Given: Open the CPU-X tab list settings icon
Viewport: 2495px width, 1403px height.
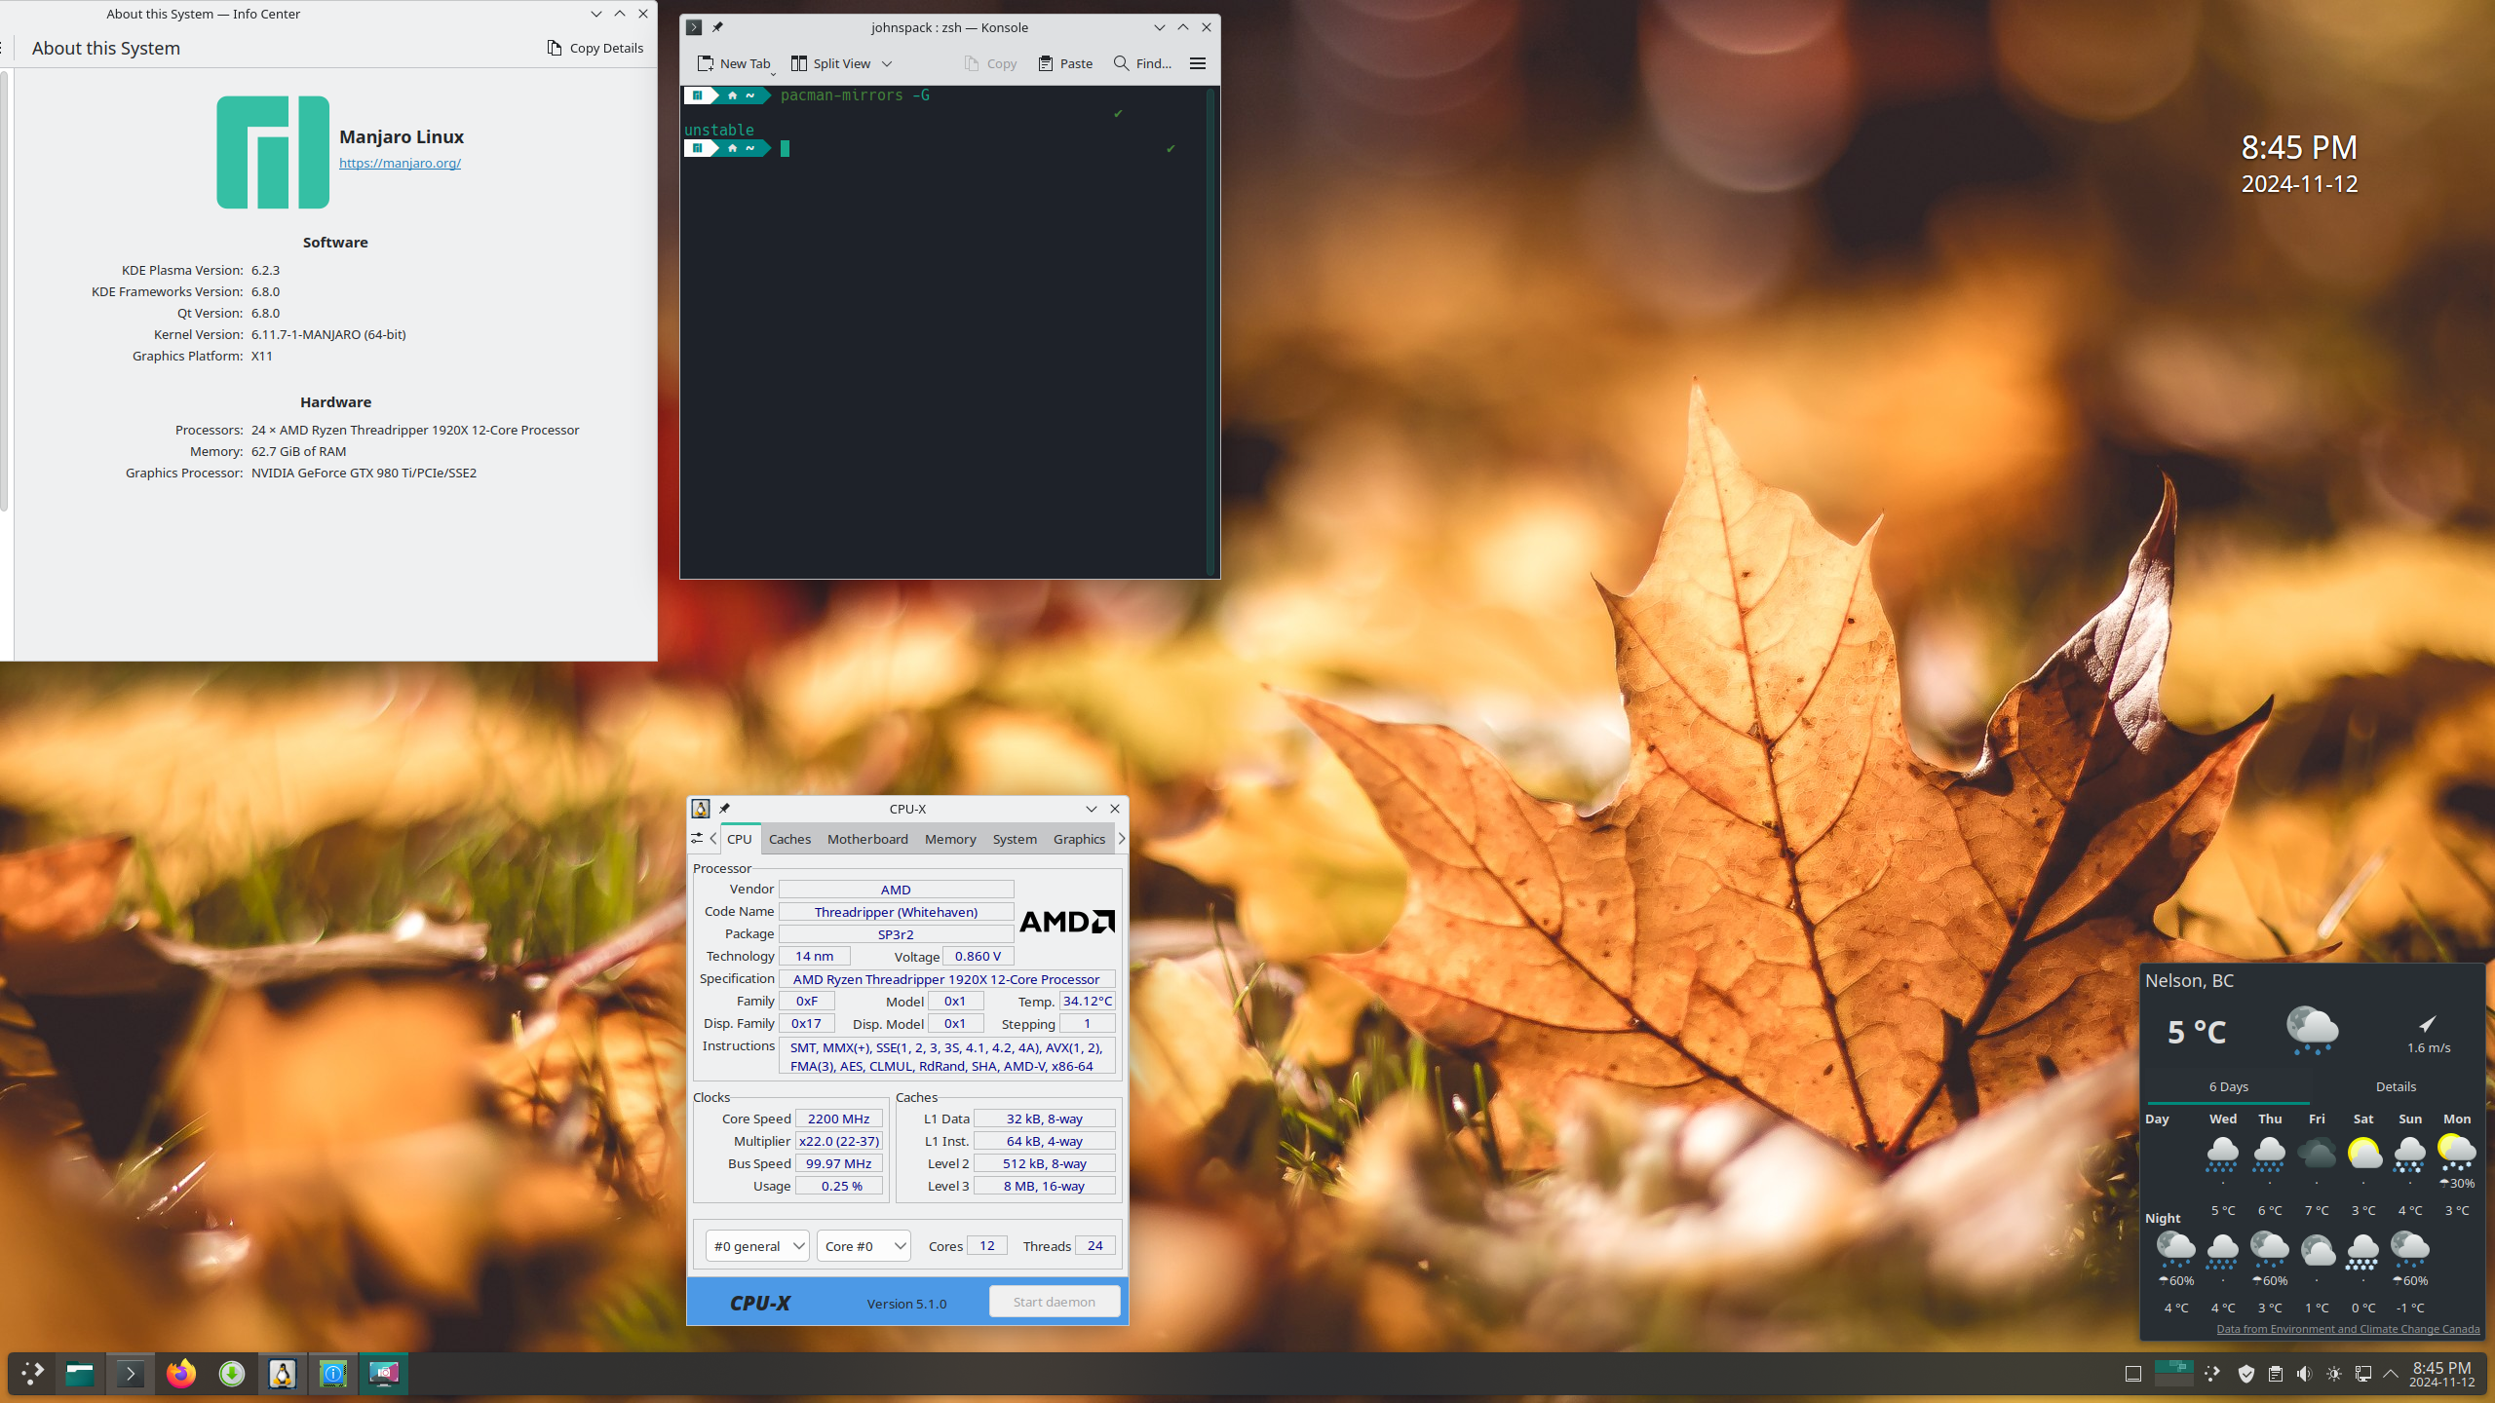Looking at the screenshot, I should [697, 838].
